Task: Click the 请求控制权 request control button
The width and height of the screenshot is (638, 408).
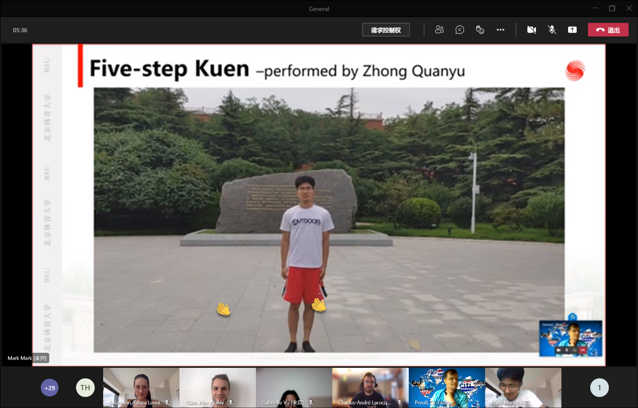Action: coord(386,30)
